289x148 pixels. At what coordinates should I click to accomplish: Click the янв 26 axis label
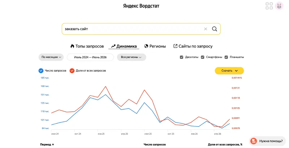click(194, 134)
